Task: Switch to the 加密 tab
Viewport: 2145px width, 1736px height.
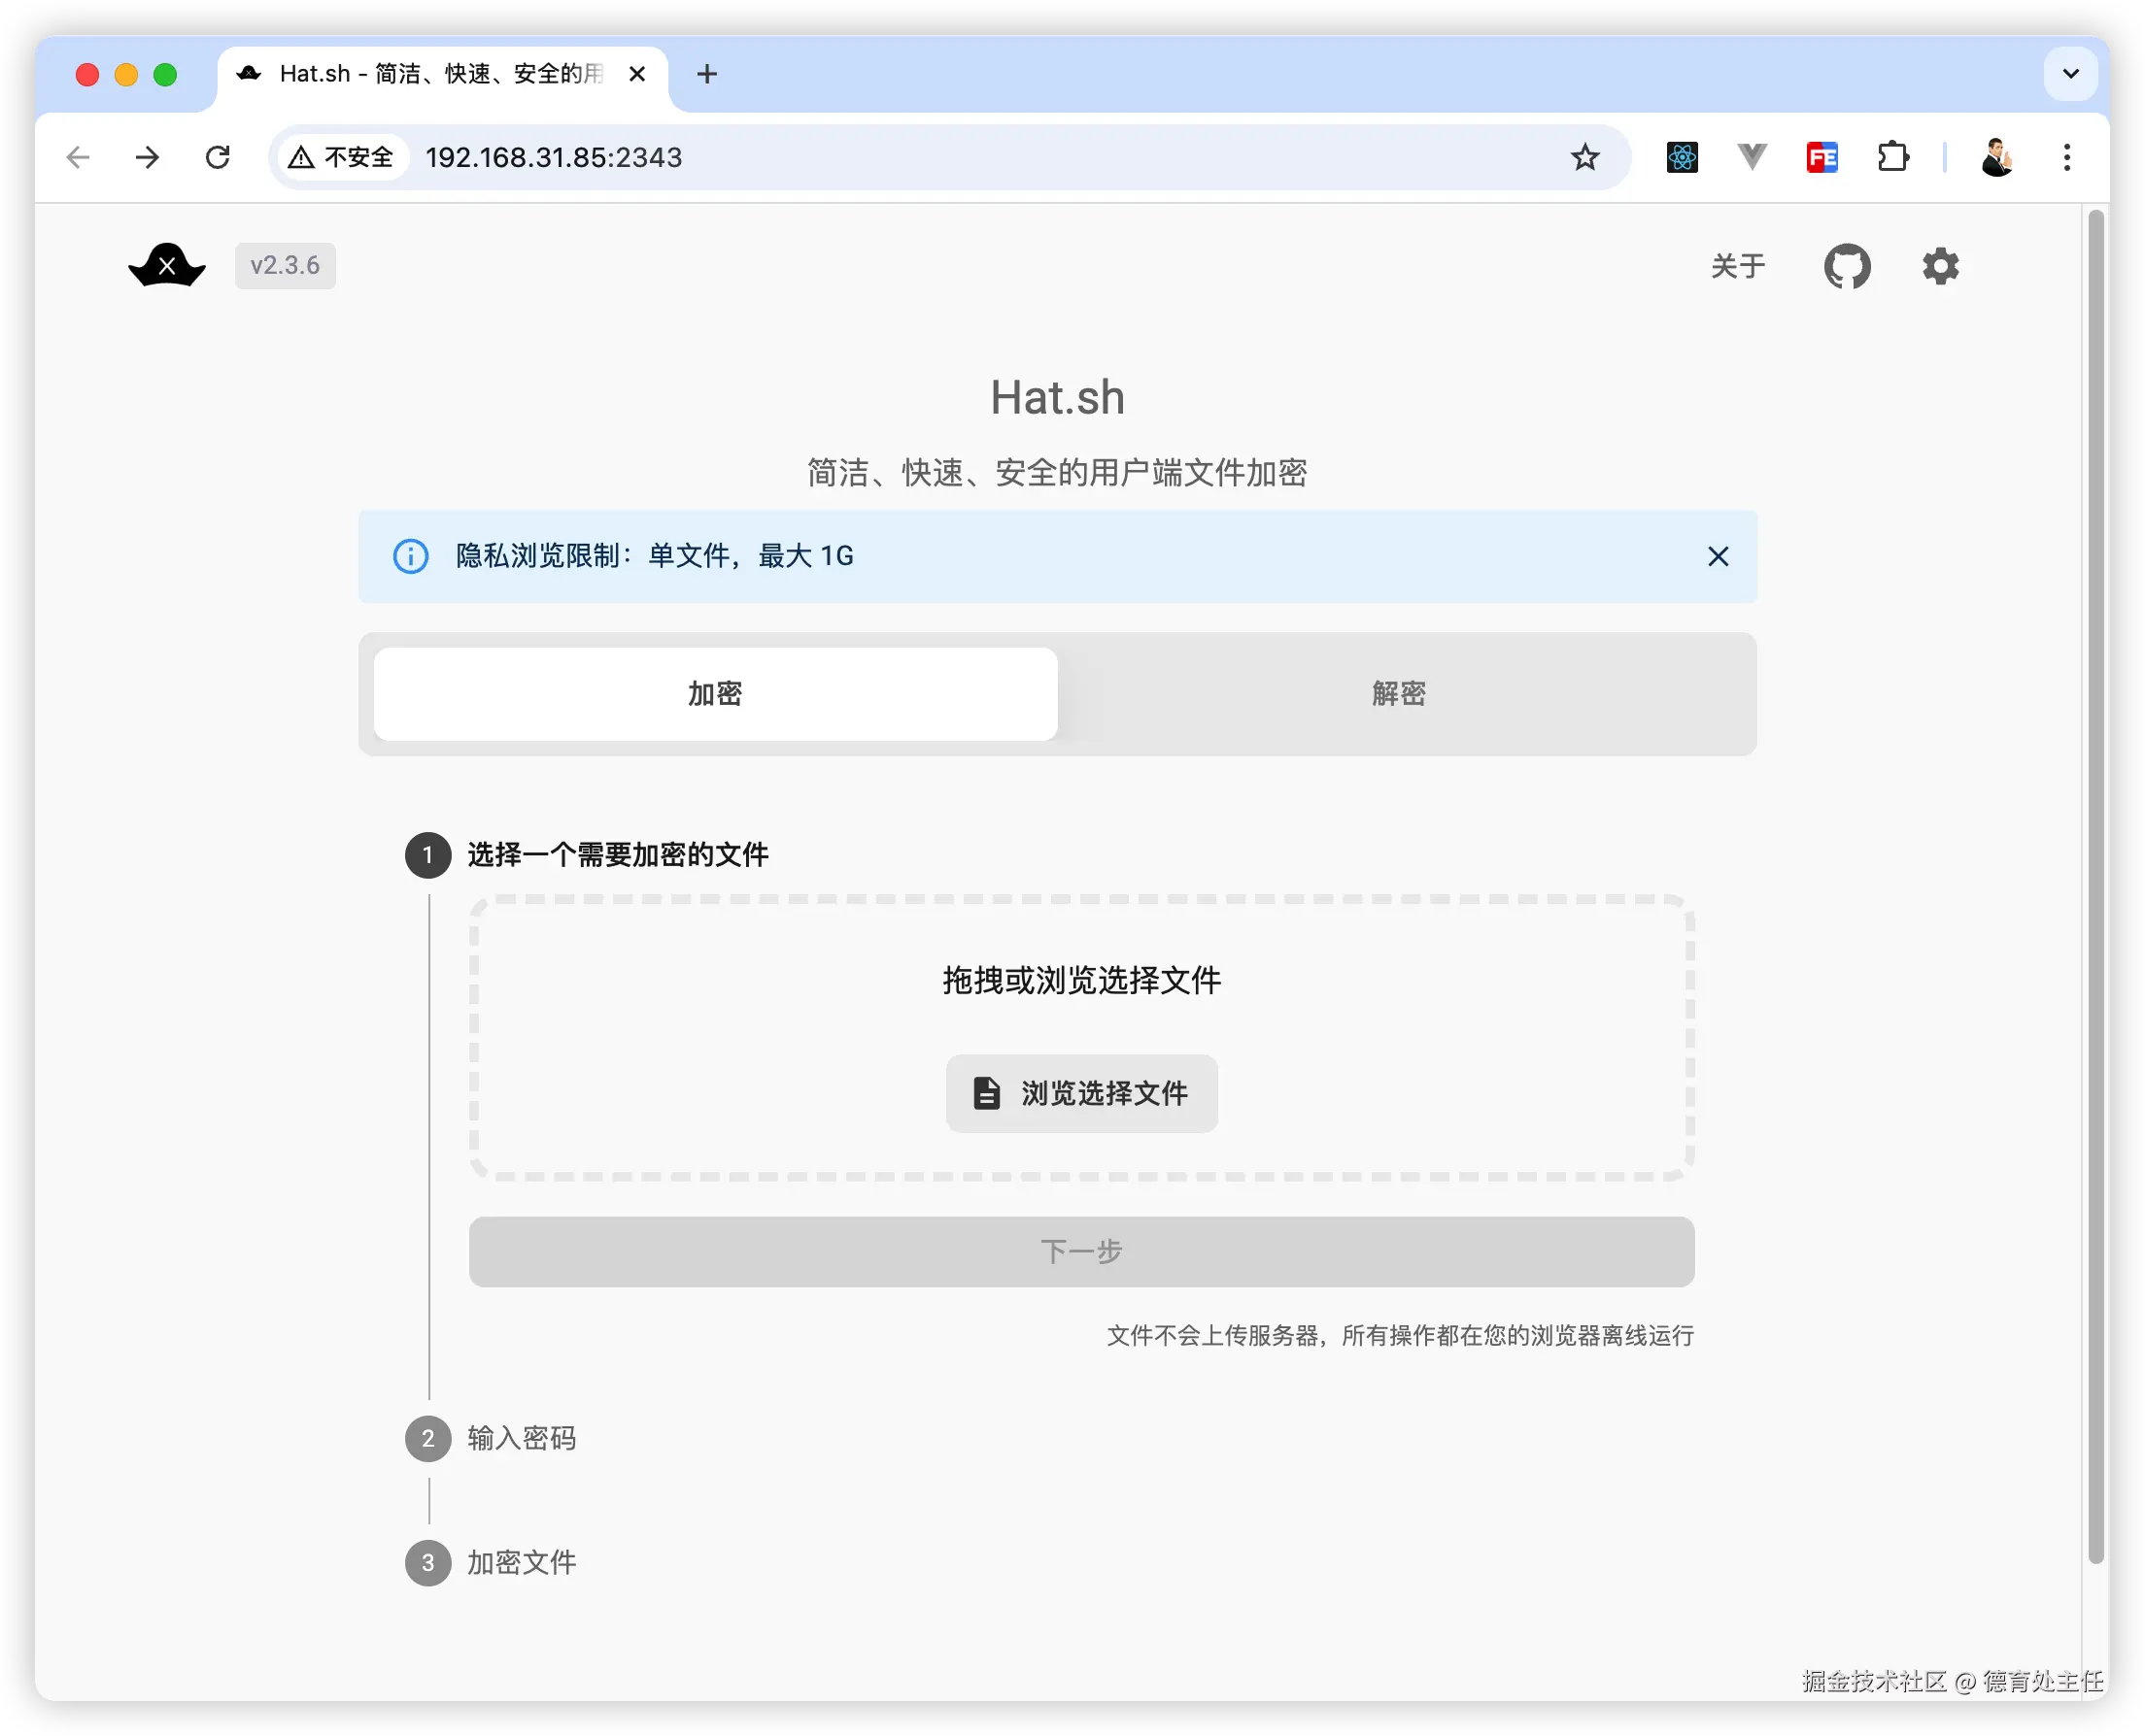Action: point(715,694)
